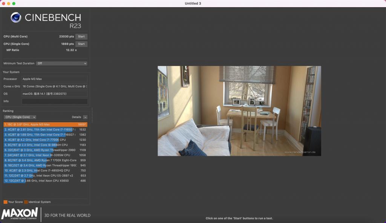Select the Intel Core i9-9880H ranking row

click(45, 145)
